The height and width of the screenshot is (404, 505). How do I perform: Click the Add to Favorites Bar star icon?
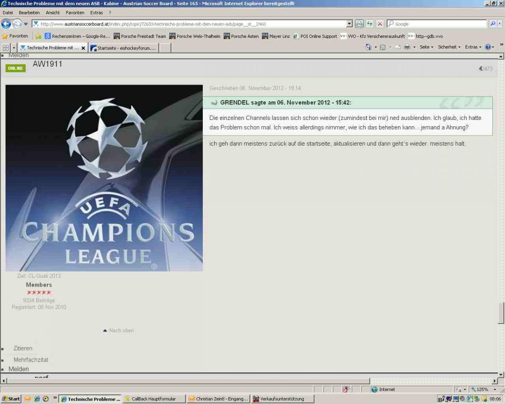point(38,36)
